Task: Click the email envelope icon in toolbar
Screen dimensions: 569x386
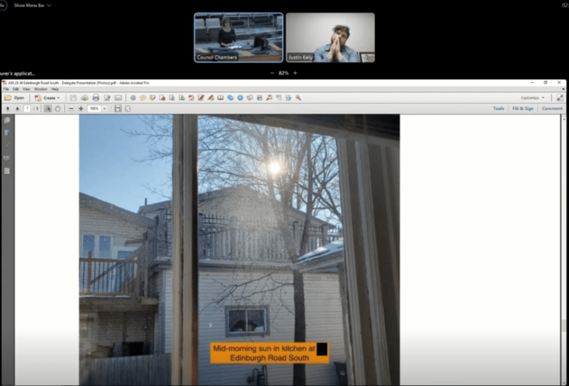Action: point(118,98)
